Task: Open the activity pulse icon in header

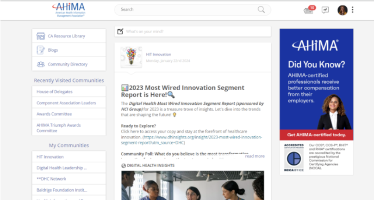Action: (x=325, y=10)
